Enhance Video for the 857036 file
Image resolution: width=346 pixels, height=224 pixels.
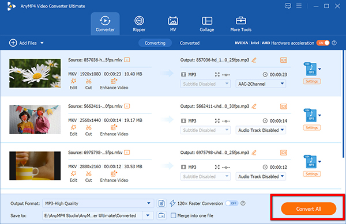pyautogui.click(x=114, y=84)
